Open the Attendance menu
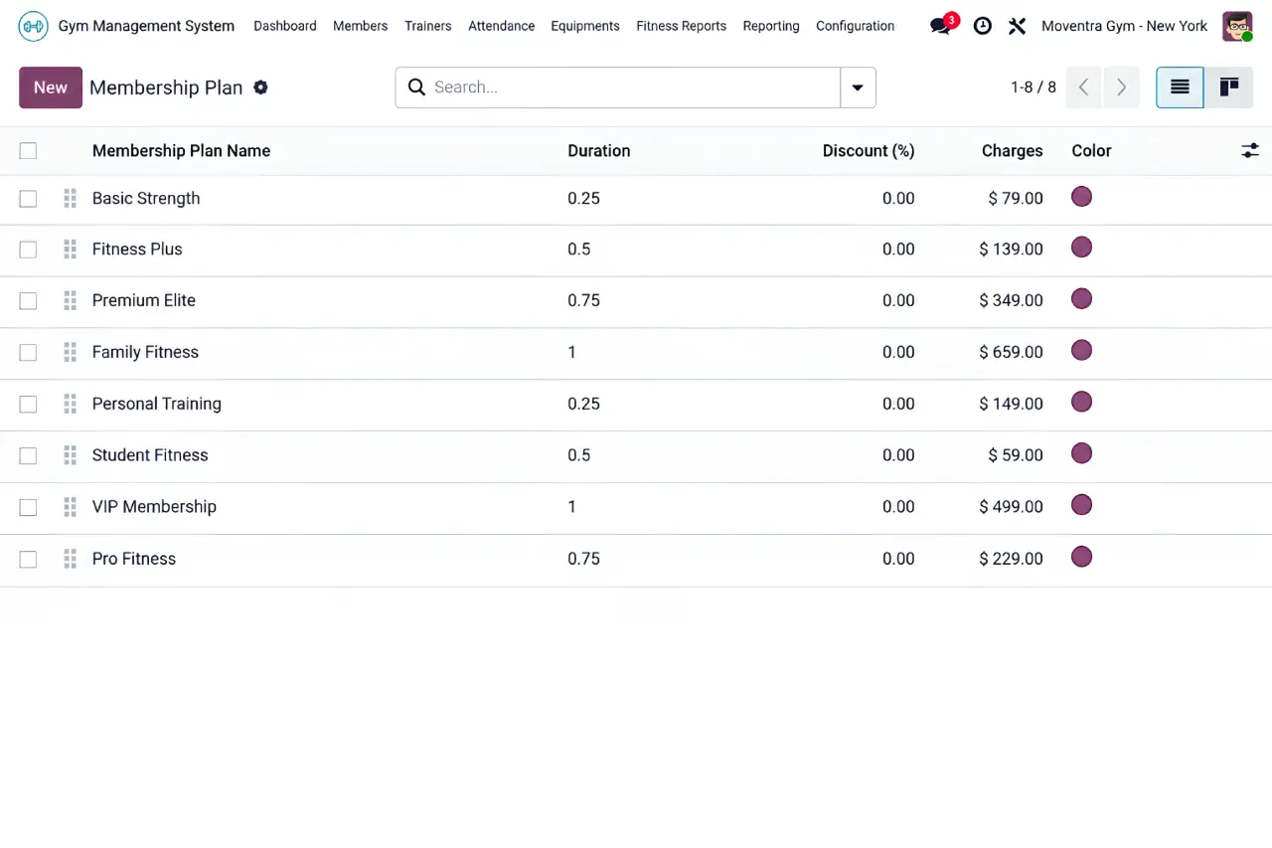The height and width of the screenshot is (848, 1272). coord(502,26)
